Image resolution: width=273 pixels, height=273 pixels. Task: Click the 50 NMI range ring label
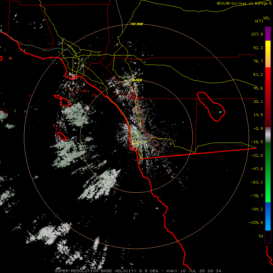(x=136, y=80)
